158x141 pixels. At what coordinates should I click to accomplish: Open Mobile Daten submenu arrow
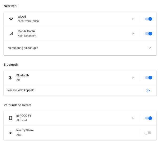point(133,34)
